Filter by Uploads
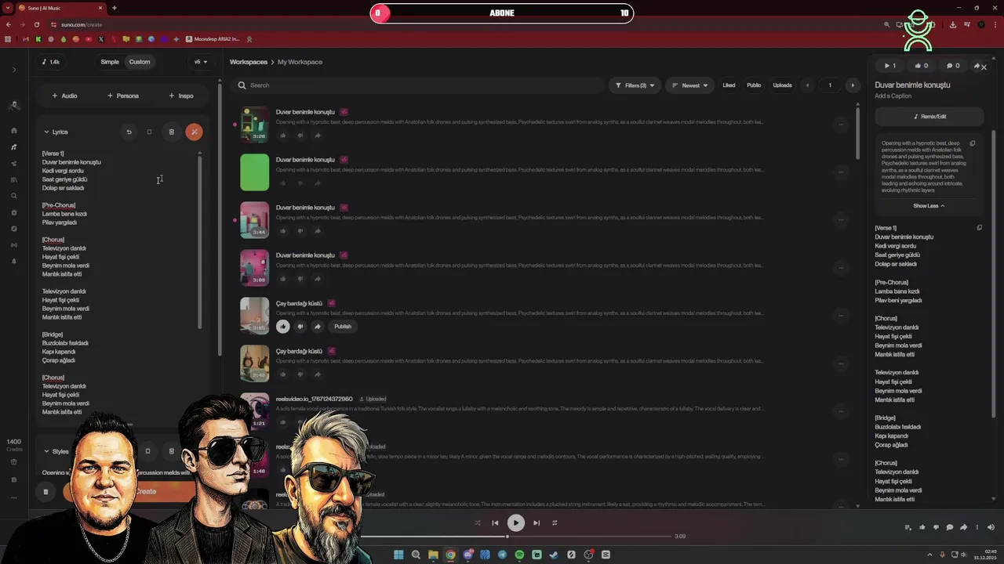The image size is (1004, 564). (x=782, y=85)
